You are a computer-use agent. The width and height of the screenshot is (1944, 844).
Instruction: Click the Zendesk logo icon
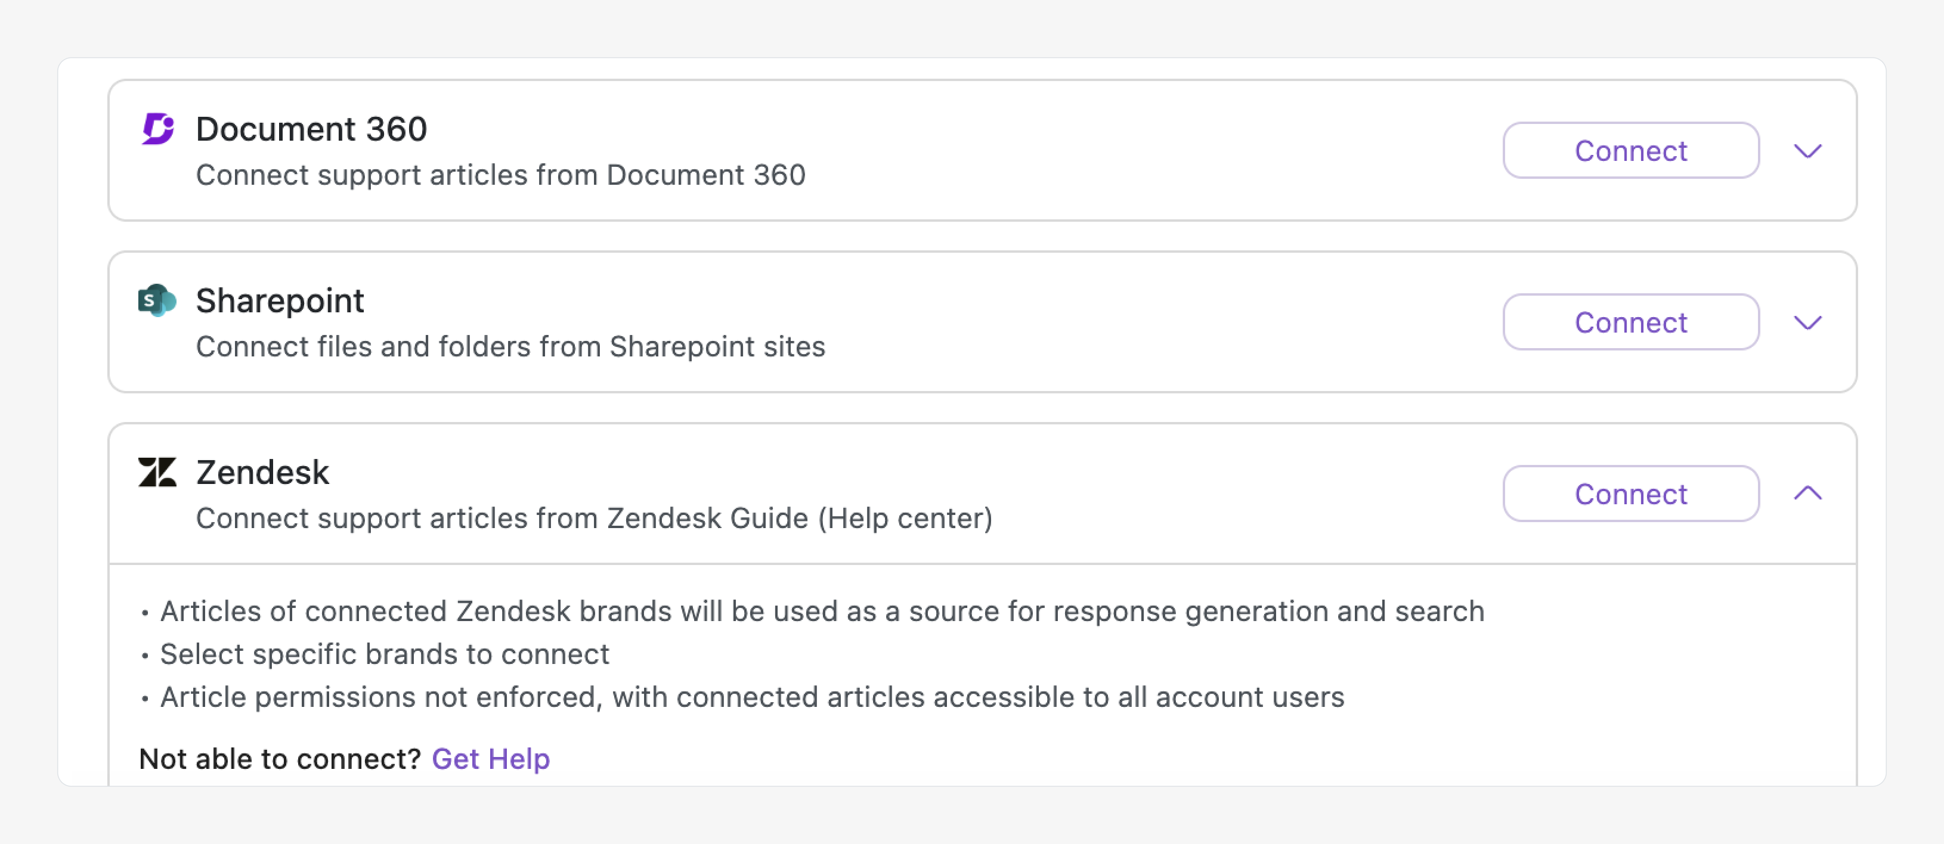tap(157, 472)
